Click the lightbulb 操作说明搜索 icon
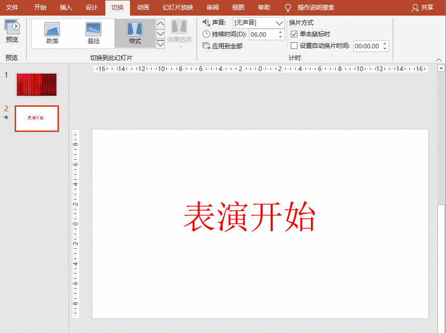 click(x=288, y=8)
